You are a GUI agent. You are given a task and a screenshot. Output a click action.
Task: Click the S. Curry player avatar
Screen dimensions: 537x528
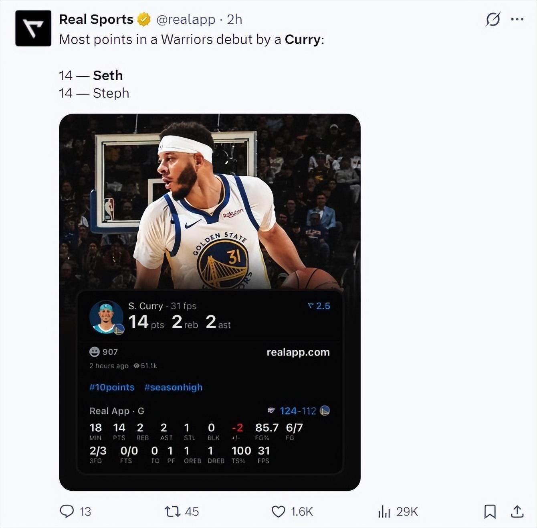(106, 317)
